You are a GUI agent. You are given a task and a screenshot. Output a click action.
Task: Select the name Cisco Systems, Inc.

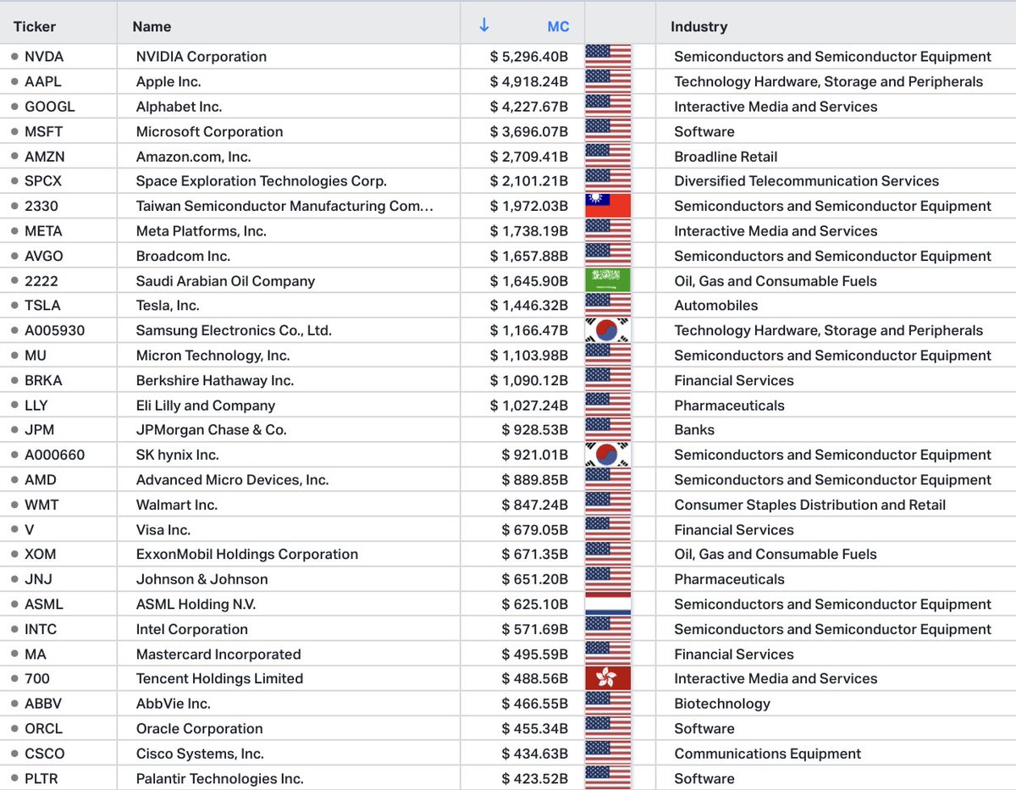coord(200,754)
